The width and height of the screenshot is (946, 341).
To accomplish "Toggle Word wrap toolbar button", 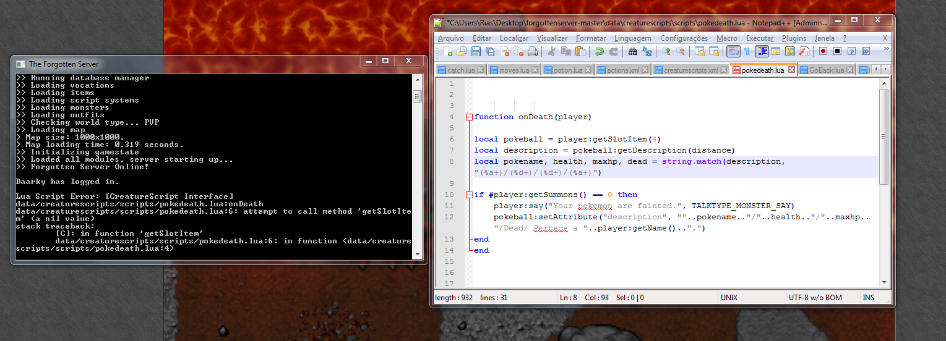I will pos(733,51).
